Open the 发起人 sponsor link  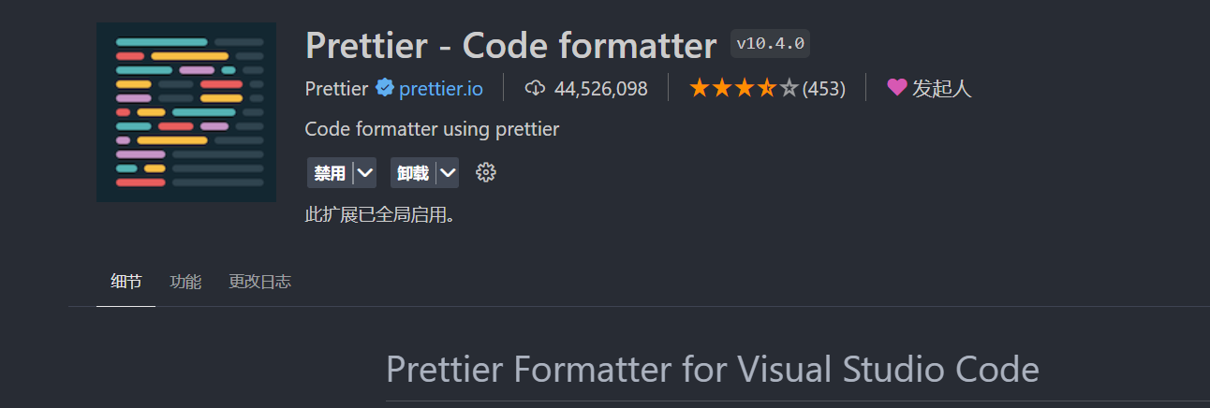[942, 89]
